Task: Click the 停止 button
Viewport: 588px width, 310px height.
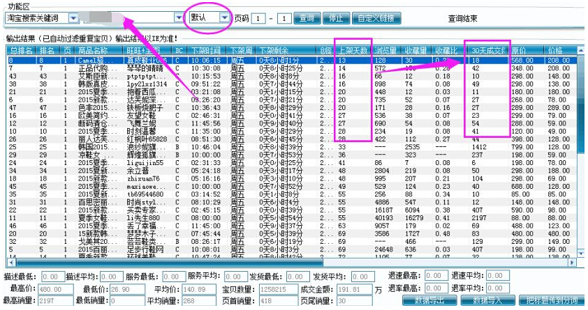Action: [x=336, y=18]
